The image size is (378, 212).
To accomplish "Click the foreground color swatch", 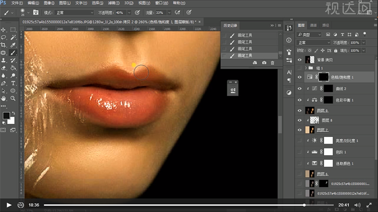I will click(6, 115).
